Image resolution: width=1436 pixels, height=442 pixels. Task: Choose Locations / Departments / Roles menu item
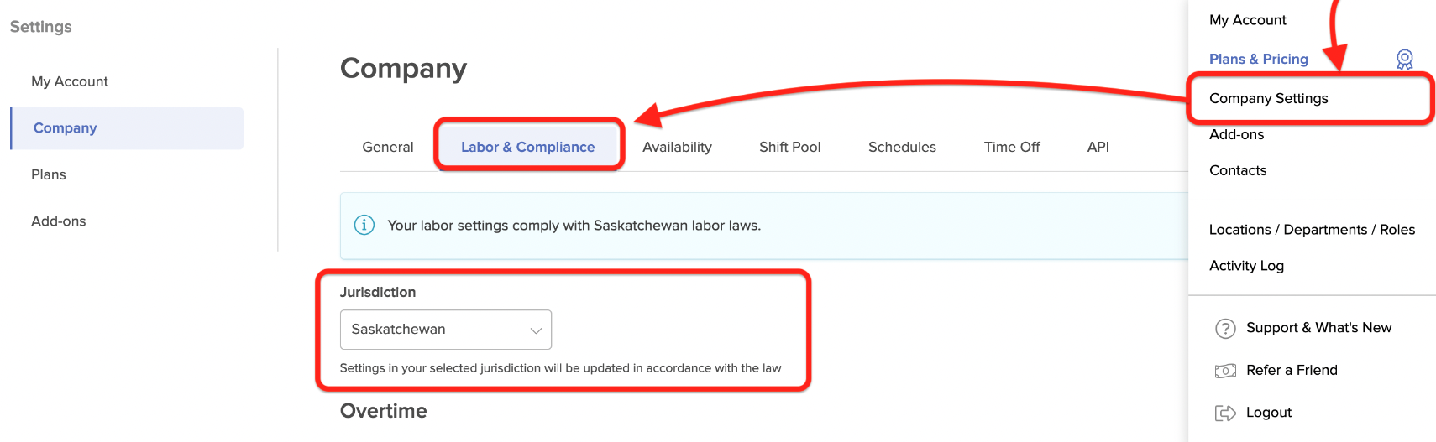point(1312,230)
